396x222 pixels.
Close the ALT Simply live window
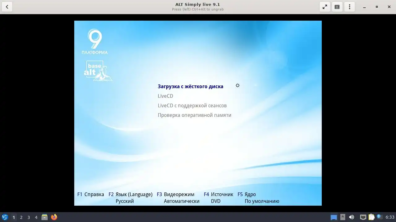coord(389,7)
